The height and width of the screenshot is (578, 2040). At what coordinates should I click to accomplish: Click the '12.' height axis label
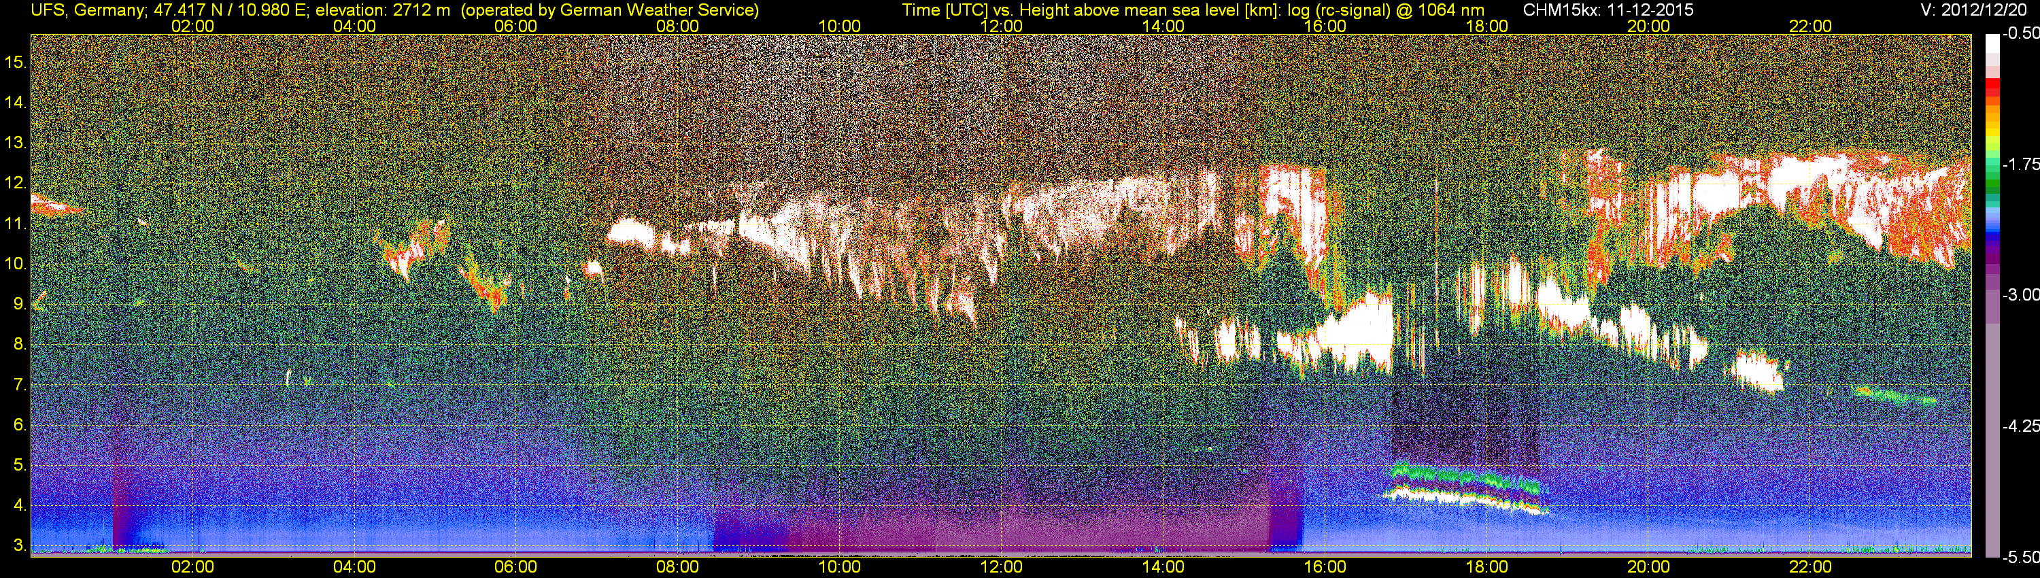(15, 183)
